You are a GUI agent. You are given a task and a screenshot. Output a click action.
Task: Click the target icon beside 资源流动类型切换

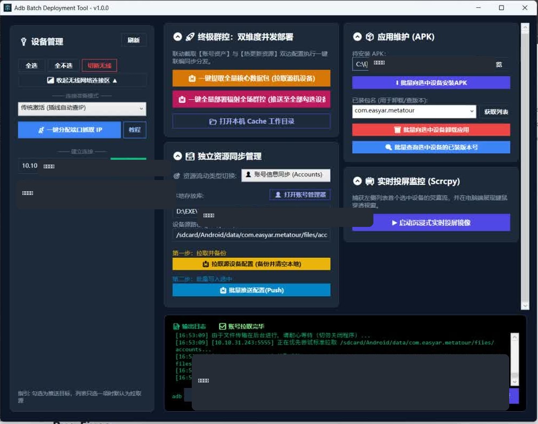click(x=177, y=176)
